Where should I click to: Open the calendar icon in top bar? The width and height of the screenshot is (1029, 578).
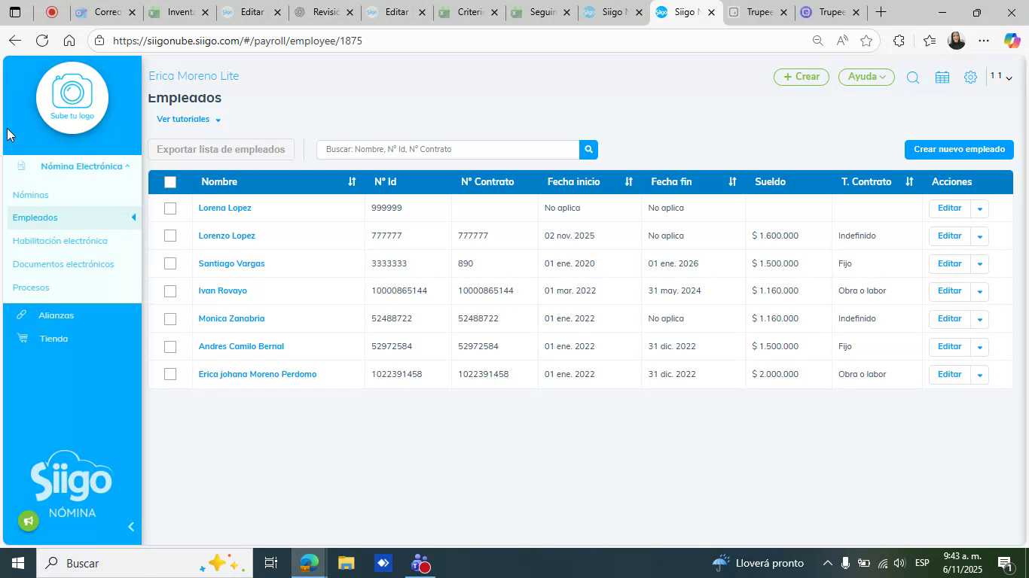(942, 77)
